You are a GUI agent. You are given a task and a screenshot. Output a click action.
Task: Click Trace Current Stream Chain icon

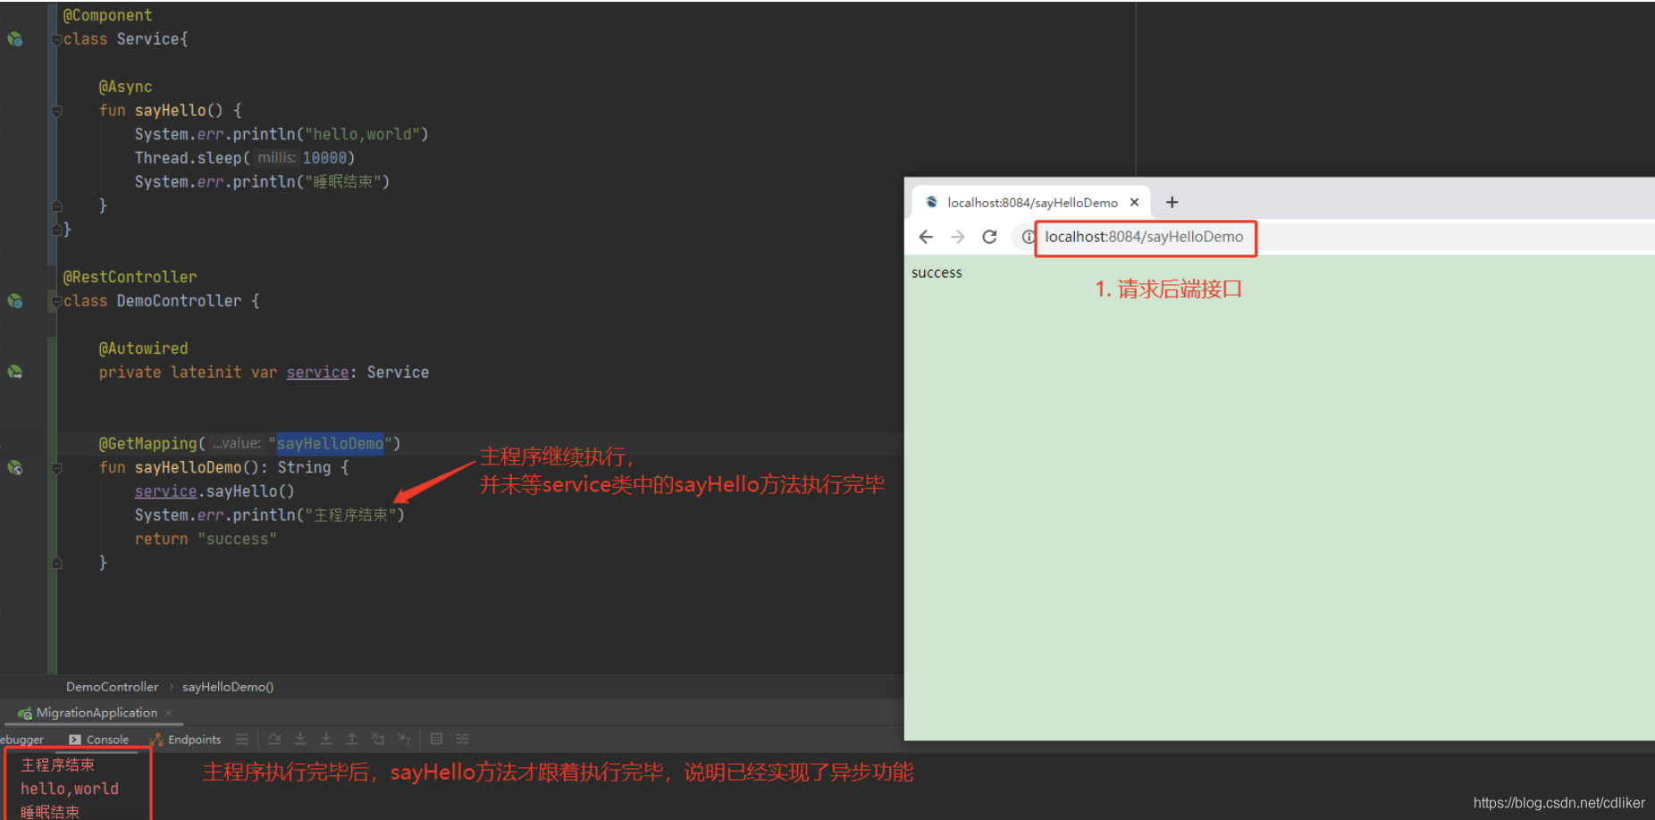click(x=462, y=739)
